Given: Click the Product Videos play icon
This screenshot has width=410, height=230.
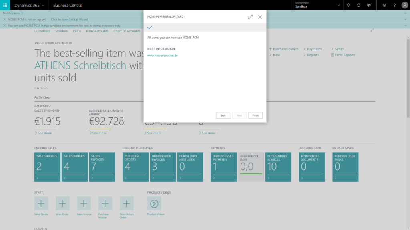Looking at the screenshot, I should pyautogui.click(x=154, y=204).
